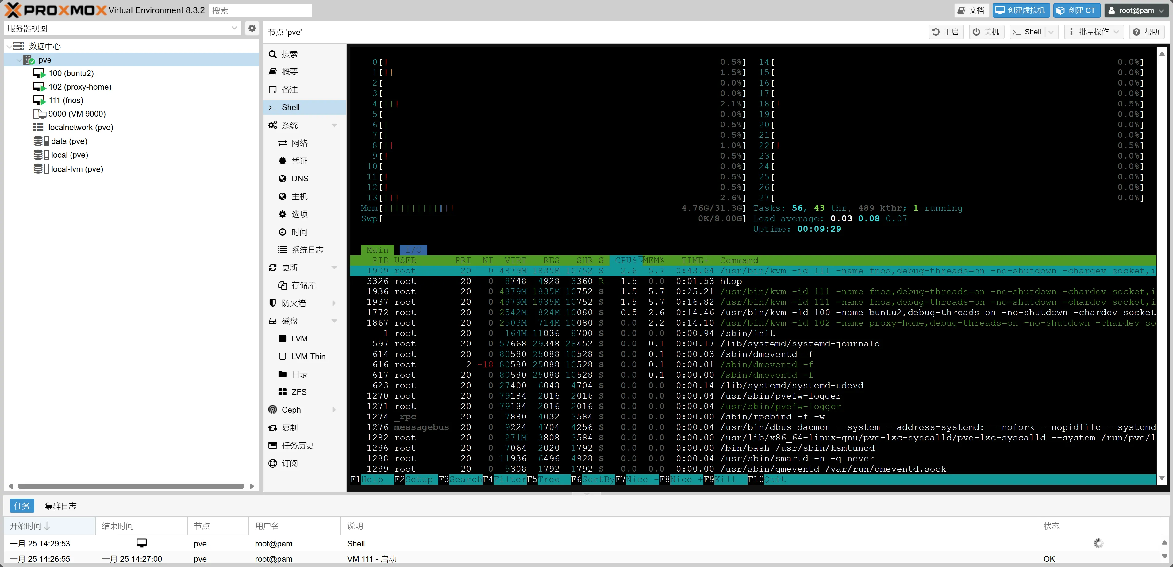1173x567 pixels.
Task: Collapse the datacenter (数据中心) tree node
Action: [x=9, y=46]
